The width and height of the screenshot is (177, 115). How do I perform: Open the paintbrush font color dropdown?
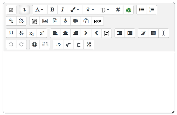pos(75,10)
